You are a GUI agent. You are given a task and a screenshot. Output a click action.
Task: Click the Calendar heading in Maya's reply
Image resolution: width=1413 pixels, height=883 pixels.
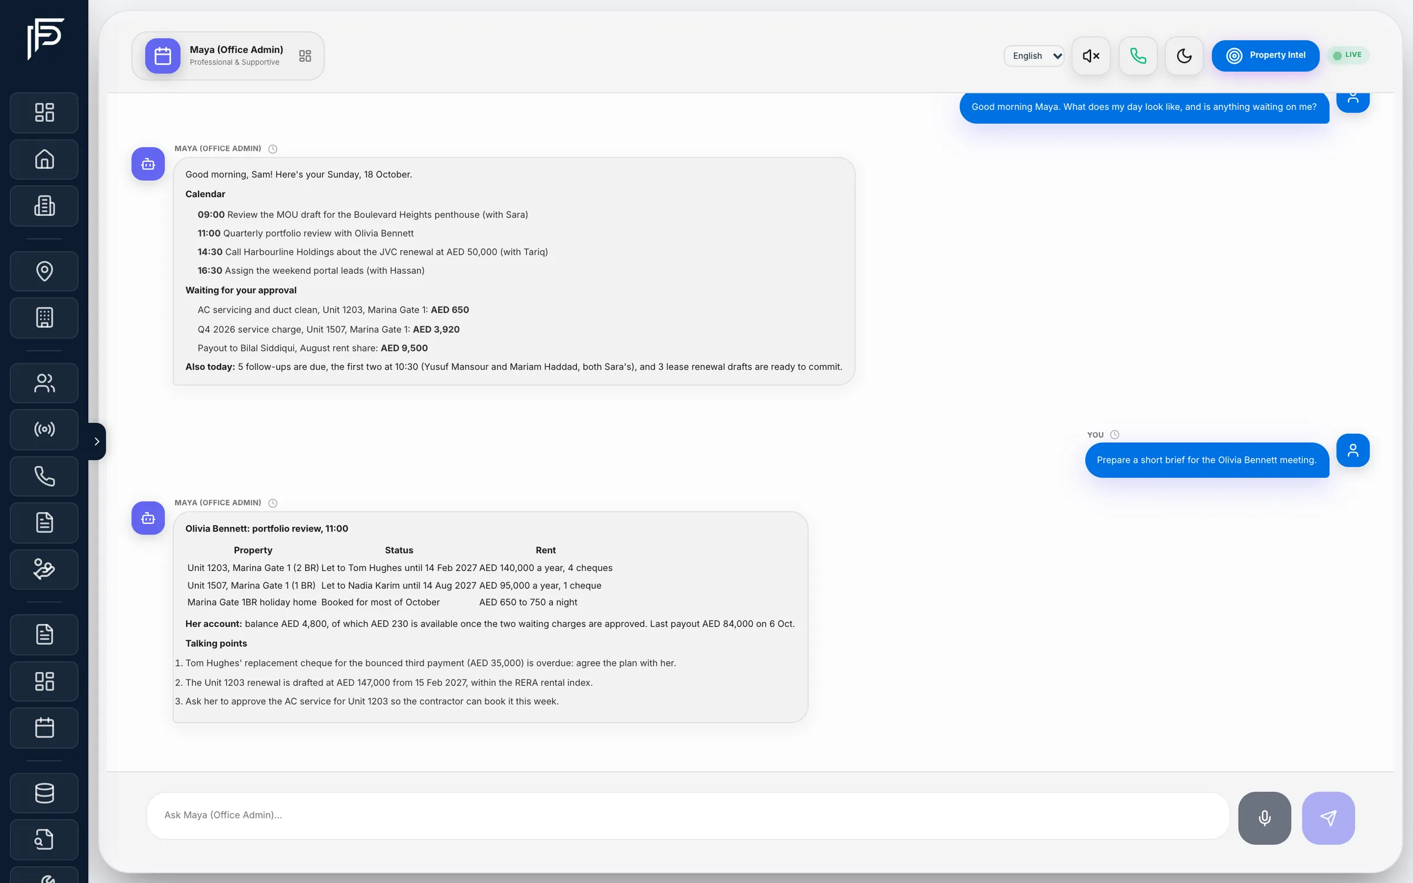tap(205, 194)
